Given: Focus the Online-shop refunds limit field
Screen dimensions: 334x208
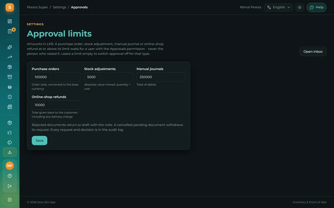Looking at the screenshot, I should [x=56, y=105].
